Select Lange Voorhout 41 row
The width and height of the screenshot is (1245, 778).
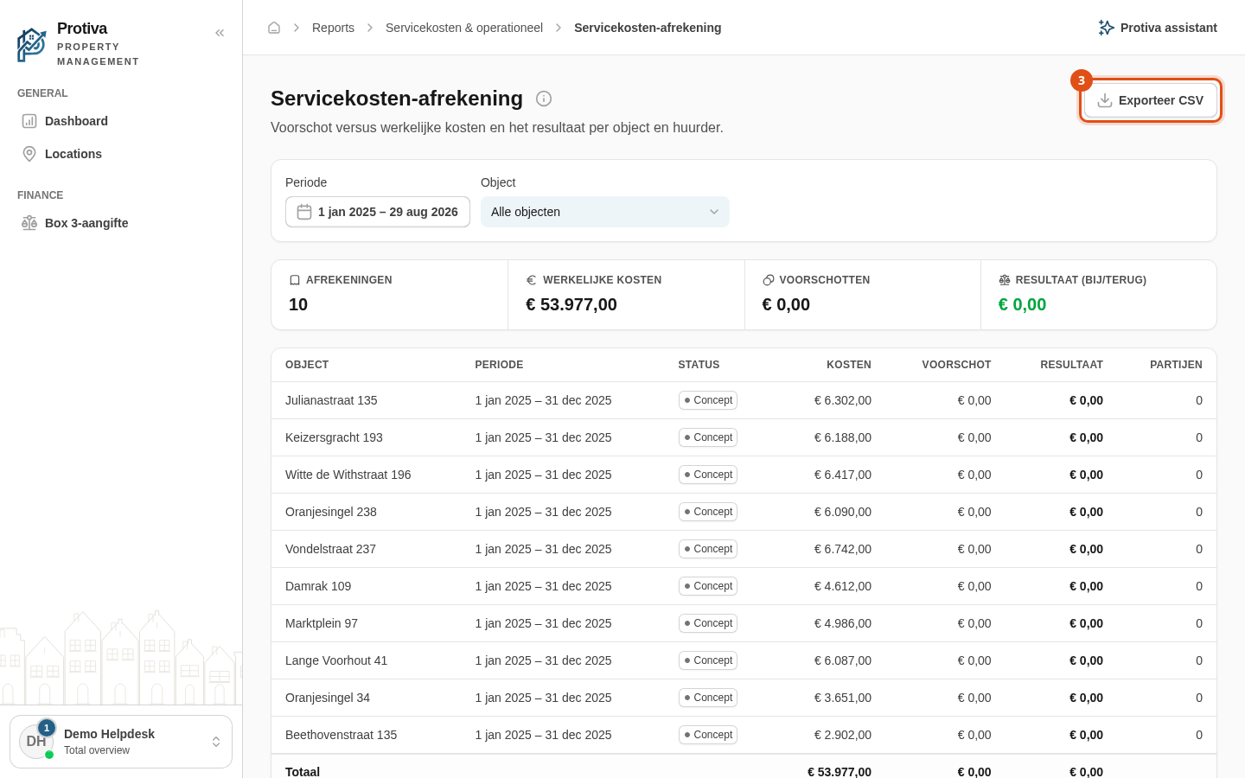[744, 660]
